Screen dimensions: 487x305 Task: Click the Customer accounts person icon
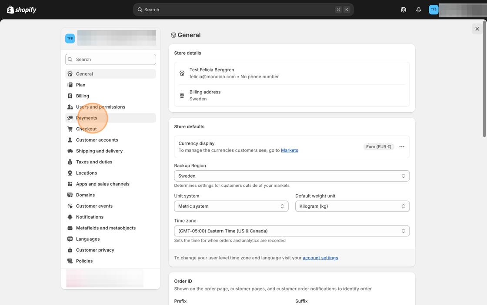(x=70, y=140)
